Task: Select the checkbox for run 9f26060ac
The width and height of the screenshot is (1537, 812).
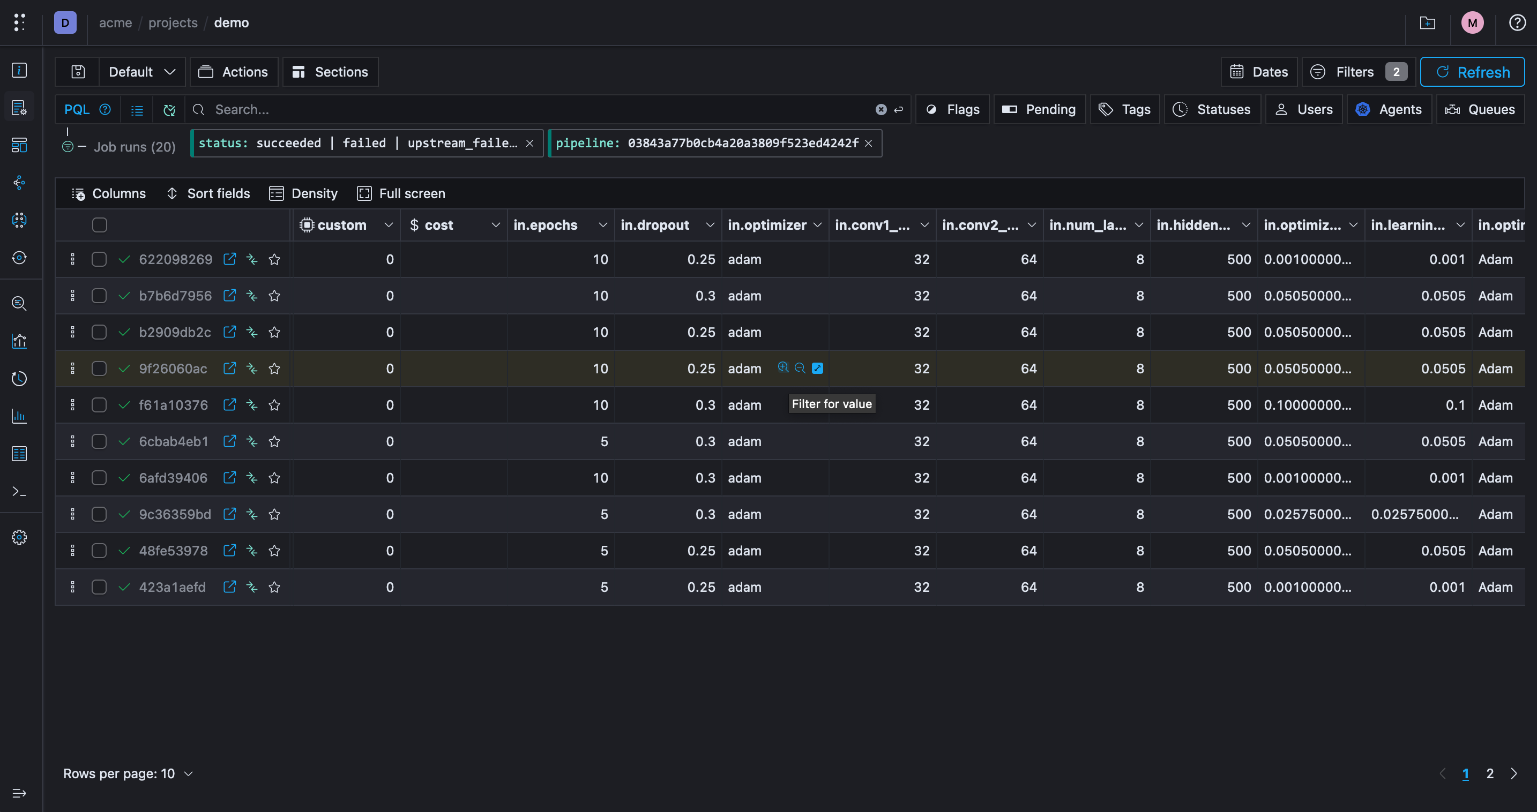Action: click(99, 369)
